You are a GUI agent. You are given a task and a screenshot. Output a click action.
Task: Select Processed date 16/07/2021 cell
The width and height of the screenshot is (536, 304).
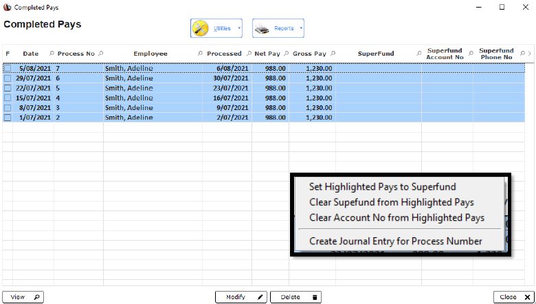coord(227,98)
